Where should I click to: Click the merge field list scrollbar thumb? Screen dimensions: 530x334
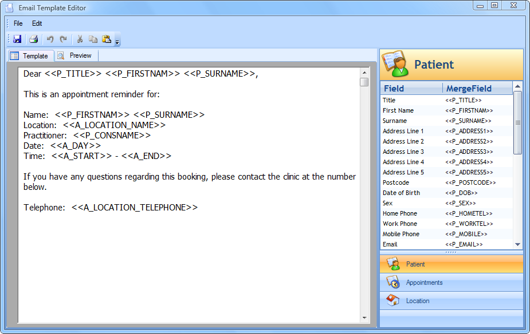point(517,122)
